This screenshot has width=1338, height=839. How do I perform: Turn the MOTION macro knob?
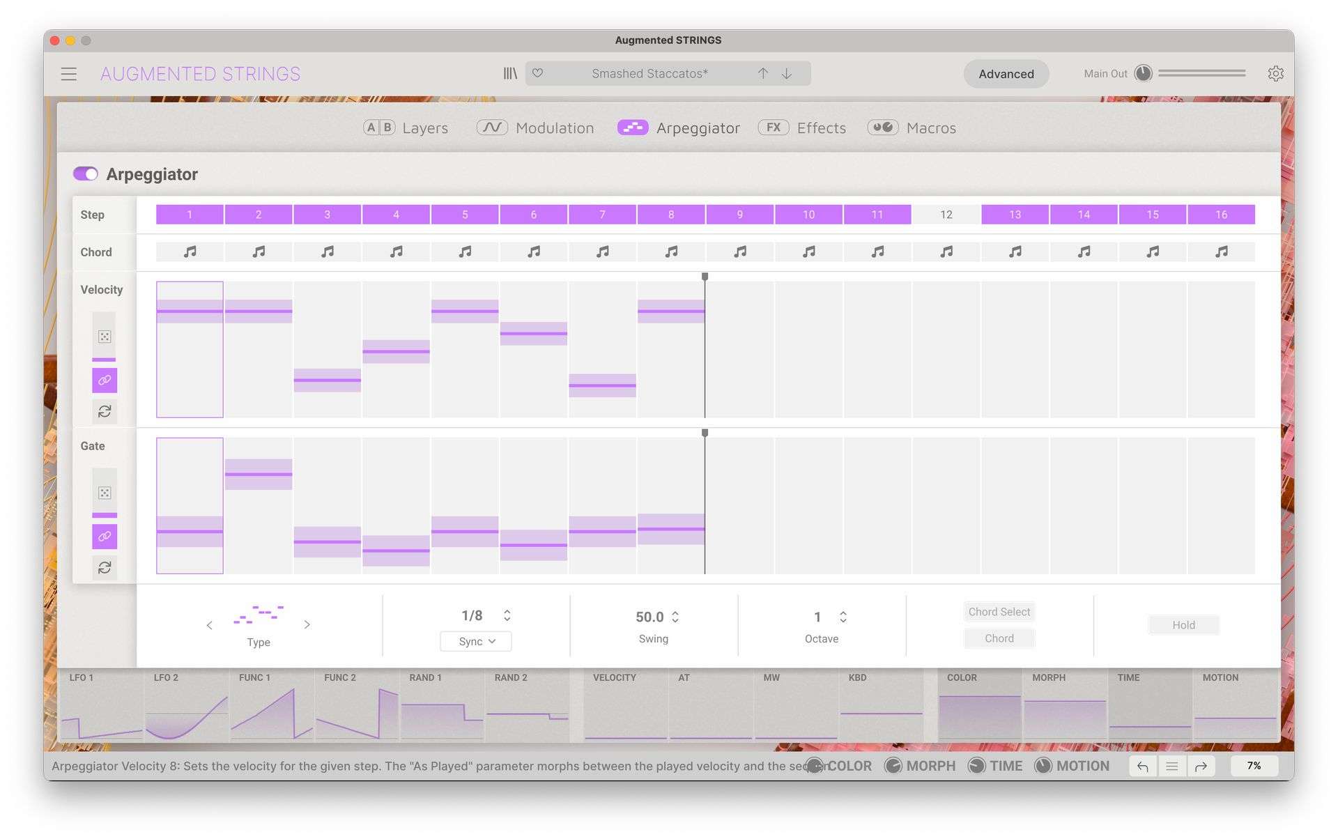click(x=1043, y=766)
